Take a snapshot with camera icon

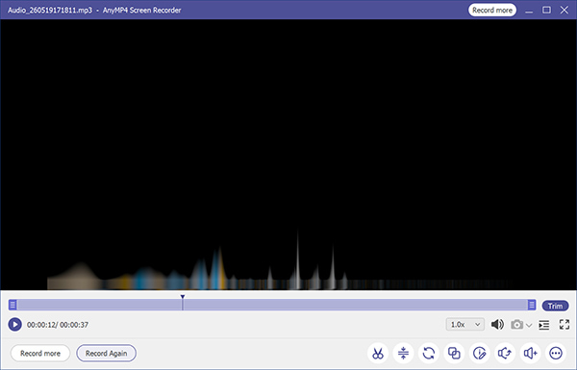coord(516,325)
